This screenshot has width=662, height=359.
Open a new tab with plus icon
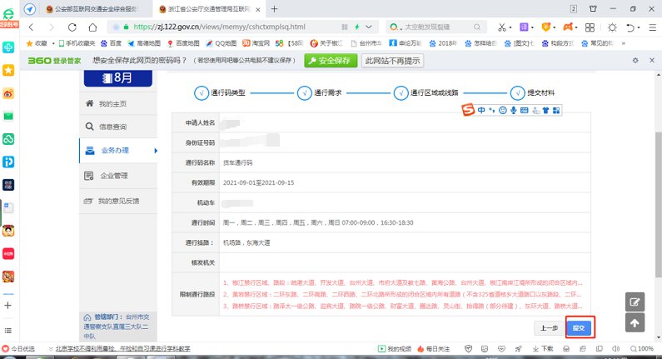(274, 8)
